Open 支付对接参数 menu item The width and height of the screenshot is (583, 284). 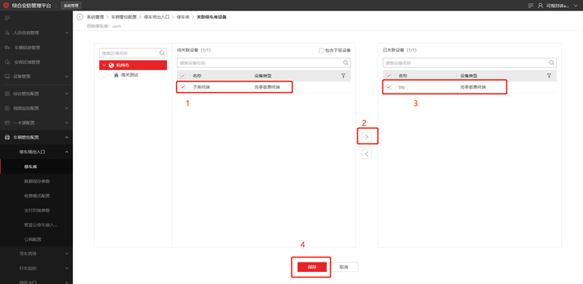36,210
